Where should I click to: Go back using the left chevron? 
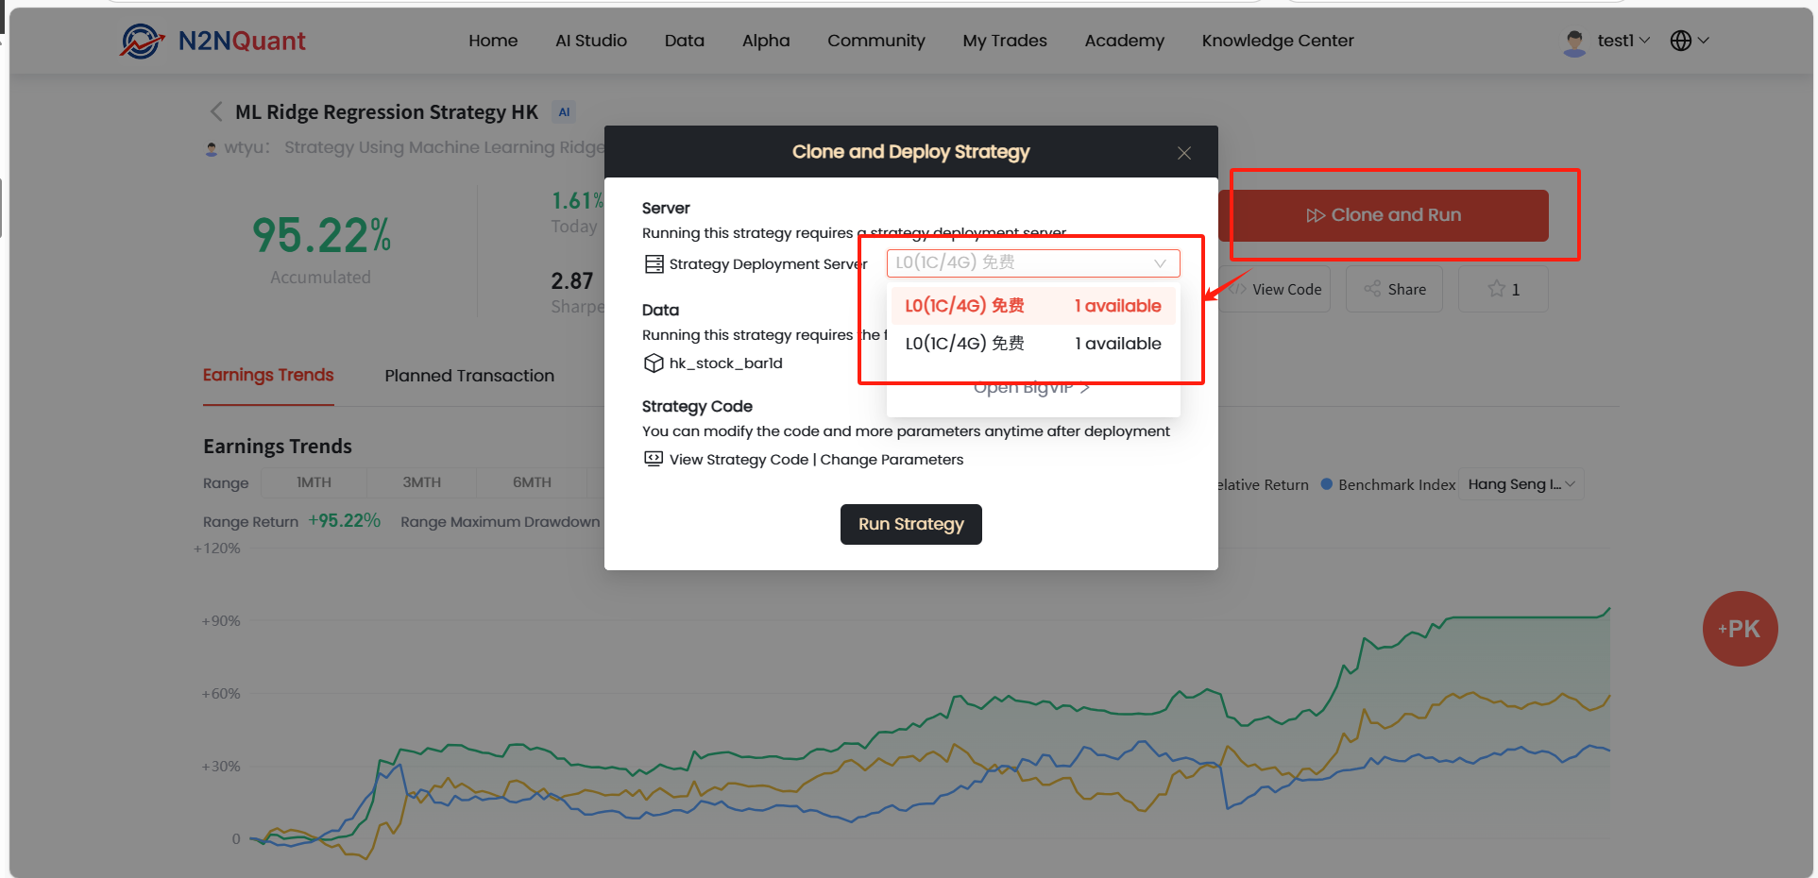point(216,111)
